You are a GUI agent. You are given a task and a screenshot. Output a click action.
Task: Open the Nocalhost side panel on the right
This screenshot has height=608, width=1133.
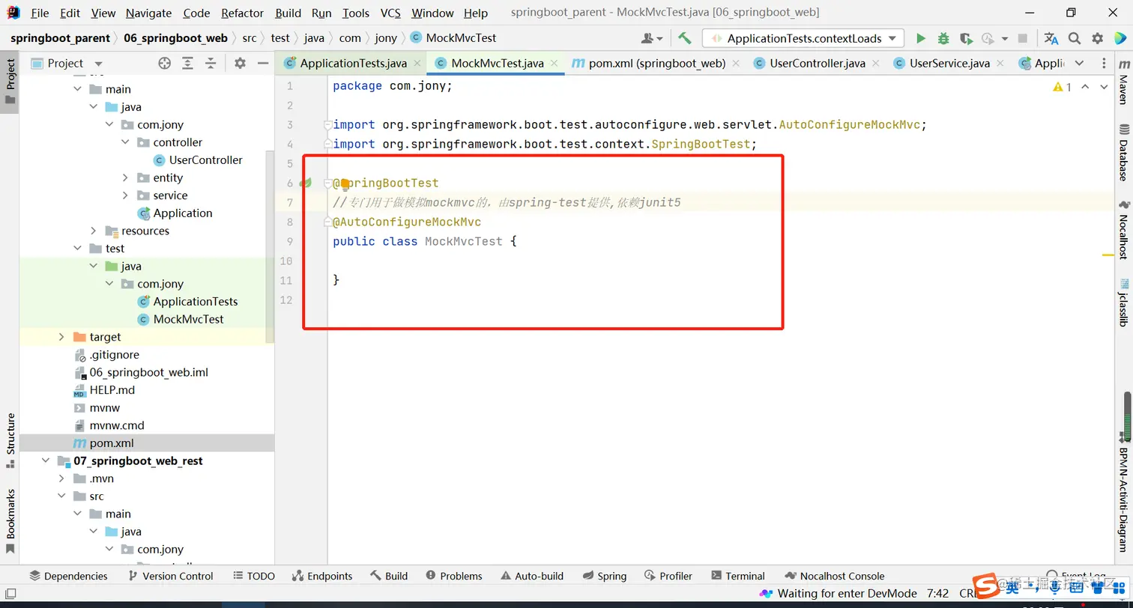coord(1123,229)
